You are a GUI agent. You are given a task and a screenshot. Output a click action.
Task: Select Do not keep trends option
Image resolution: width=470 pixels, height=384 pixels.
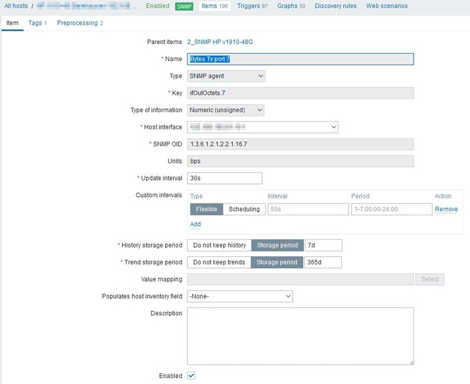219,262
